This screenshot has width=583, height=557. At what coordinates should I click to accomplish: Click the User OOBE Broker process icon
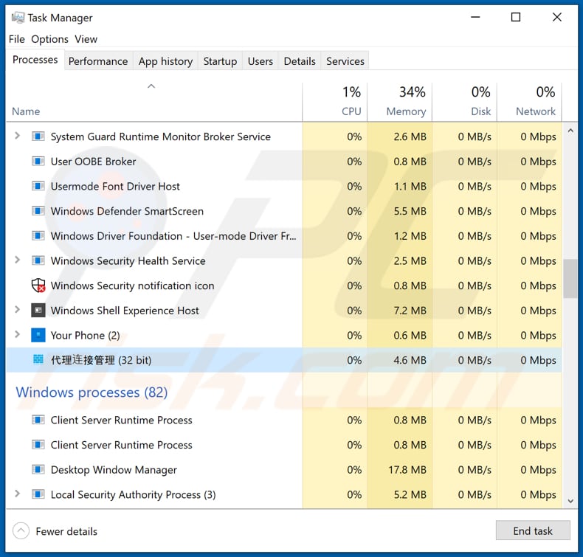click(38, 162)
